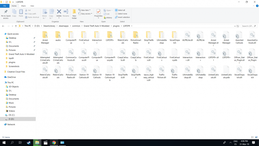This screenshot has width=259, height=146.
Task: Open the Copy to dropdown
Action: point(51,14)
